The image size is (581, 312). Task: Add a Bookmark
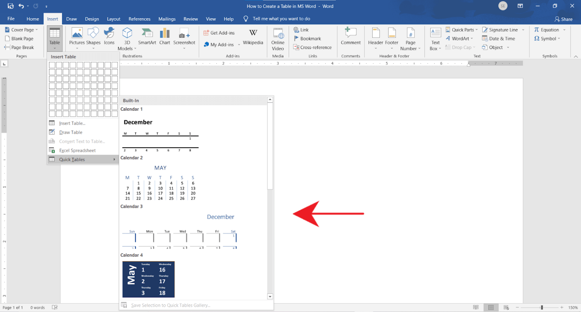coord(307,39)
